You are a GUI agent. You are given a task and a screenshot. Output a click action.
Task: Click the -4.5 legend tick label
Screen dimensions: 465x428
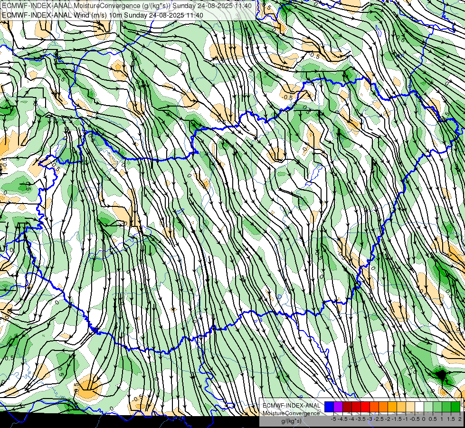342,419
